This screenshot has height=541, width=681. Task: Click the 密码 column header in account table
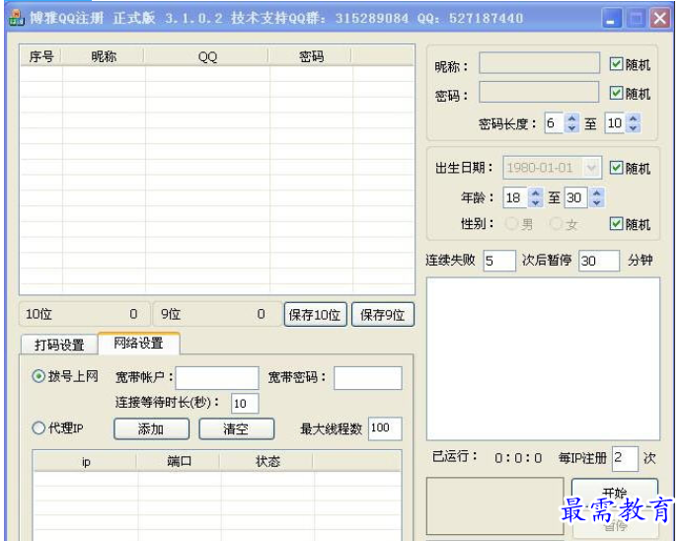[x=311, y=56]
